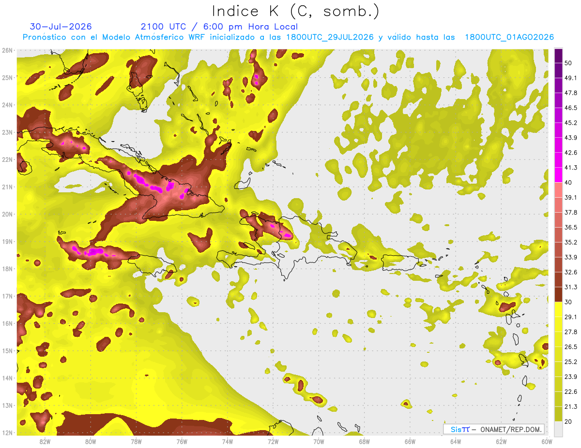Click the colorbar value "45.2"

(570, 123)
